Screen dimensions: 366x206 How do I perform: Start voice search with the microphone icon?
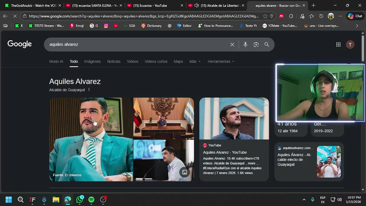[245, 45]
